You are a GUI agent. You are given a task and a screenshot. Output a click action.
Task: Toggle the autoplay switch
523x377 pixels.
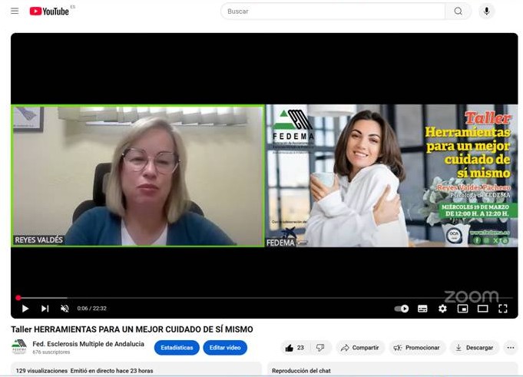[x=401, y=309]
